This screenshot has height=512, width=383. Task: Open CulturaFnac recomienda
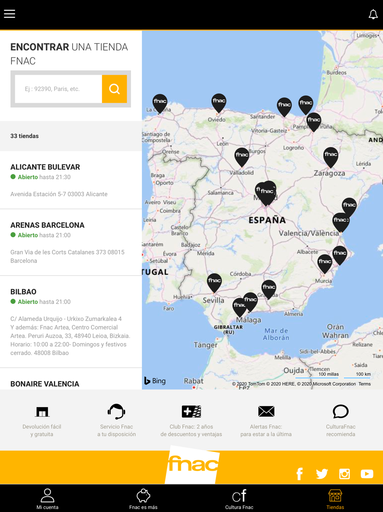tap(340, 421)
